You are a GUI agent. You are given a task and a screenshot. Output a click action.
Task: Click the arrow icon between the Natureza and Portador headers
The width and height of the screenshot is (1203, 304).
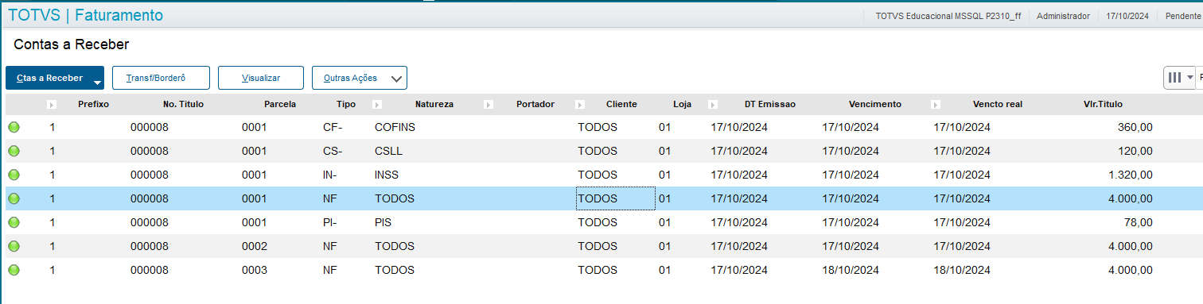click(489, 104)
